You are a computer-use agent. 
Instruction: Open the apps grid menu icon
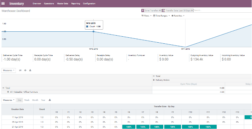(3, 4)
